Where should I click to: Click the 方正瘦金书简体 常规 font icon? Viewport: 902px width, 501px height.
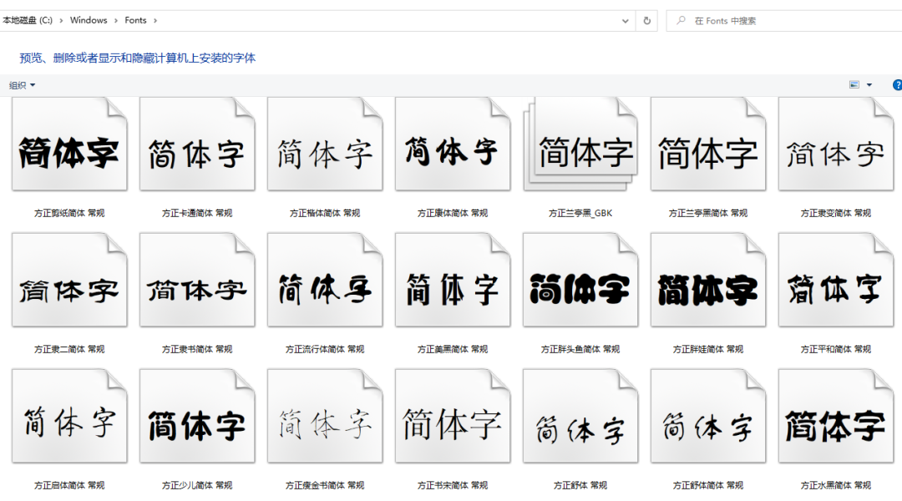pyautogui.click(x=325, y=417)
